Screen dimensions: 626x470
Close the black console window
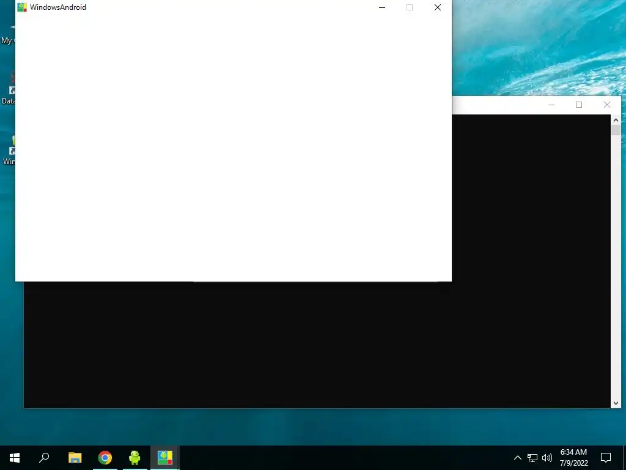click(607, 105)
